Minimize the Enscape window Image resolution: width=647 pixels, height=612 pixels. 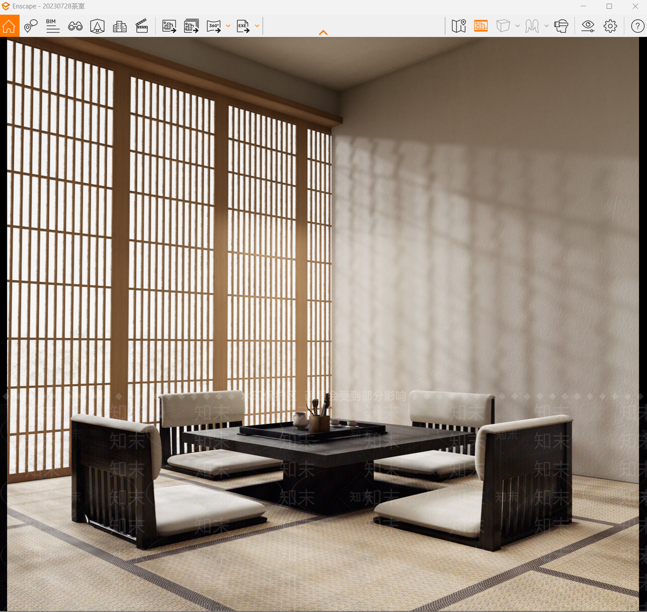(x=584, y=6)
